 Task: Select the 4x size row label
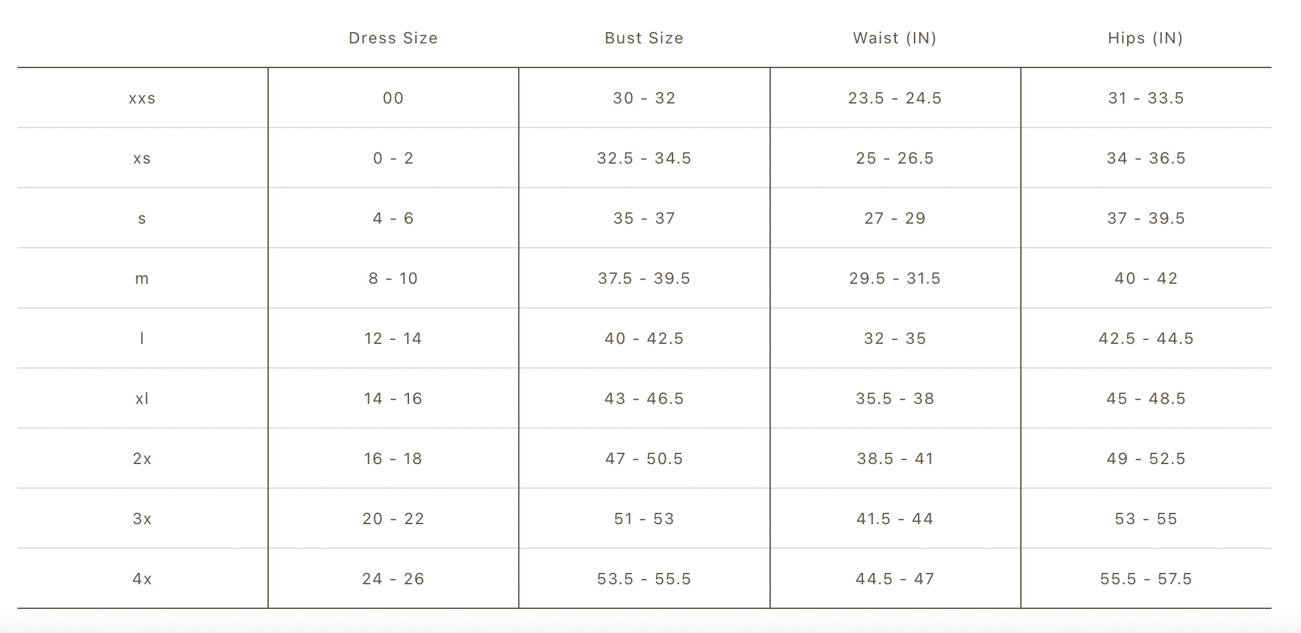142,579
